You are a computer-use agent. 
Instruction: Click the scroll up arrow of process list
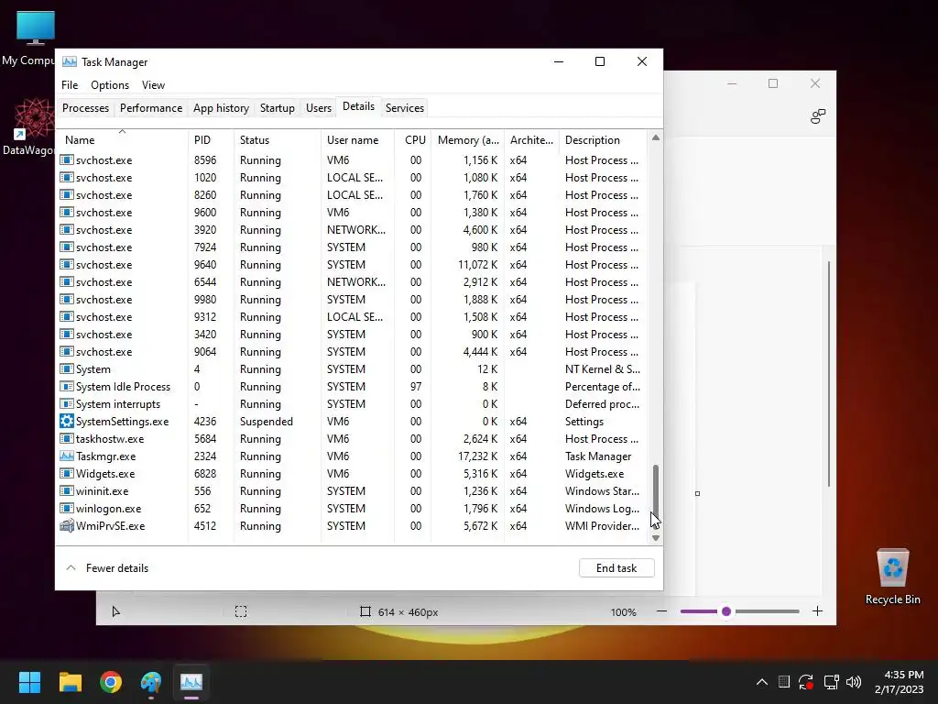(656, 137)
